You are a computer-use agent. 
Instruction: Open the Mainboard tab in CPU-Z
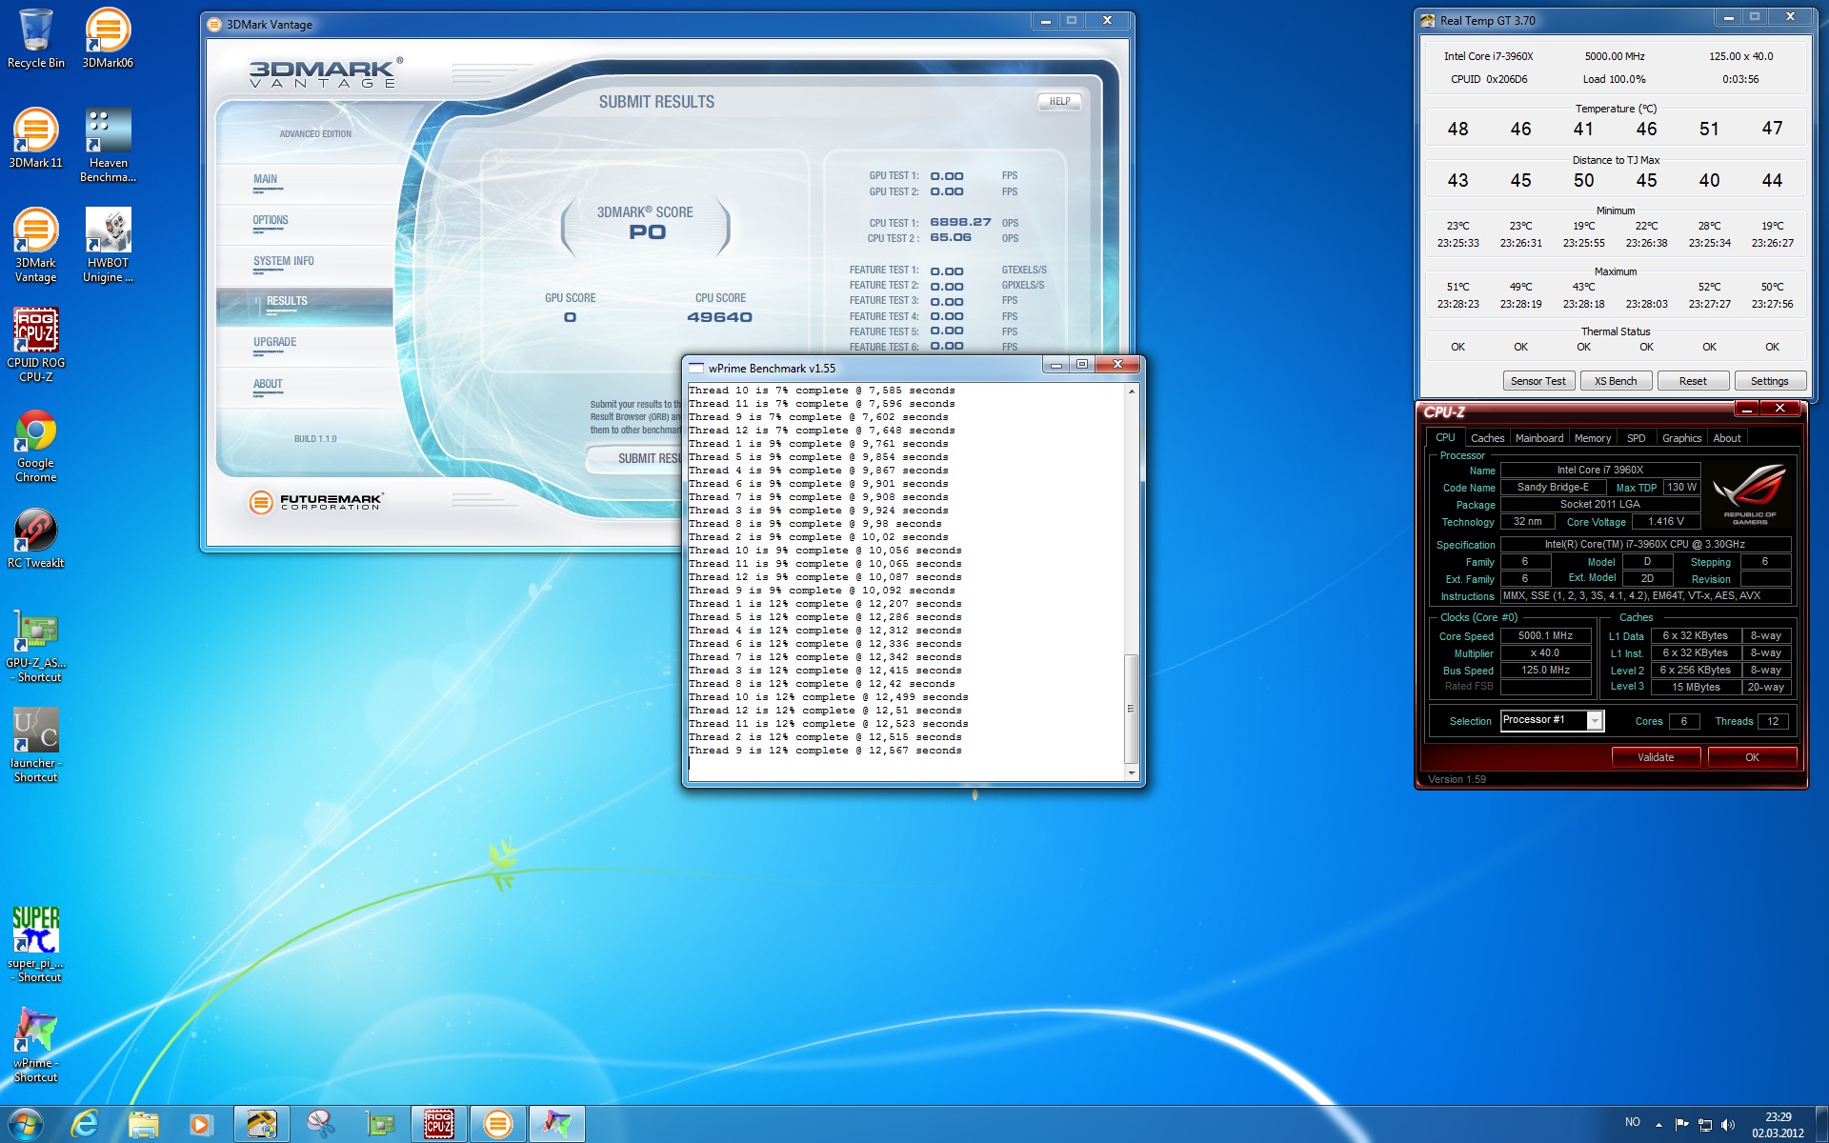1538,438
